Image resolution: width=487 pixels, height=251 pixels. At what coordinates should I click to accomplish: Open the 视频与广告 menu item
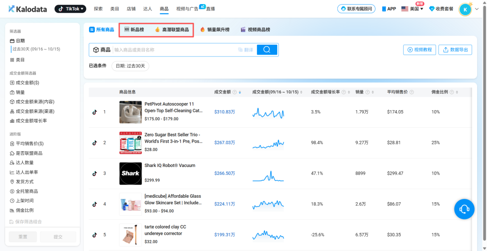(187, 9)
